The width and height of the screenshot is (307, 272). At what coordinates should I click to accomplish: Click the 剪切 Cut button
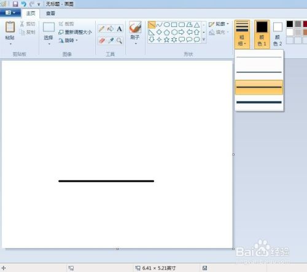[x=28, y=24]
